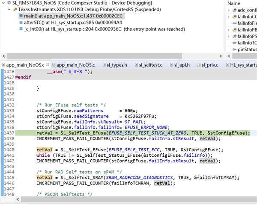Viewport: 257px width, 205px height.
Task: Click the failInfoPB struct icon
Action: pyautogui.click(x=235, y=30)
